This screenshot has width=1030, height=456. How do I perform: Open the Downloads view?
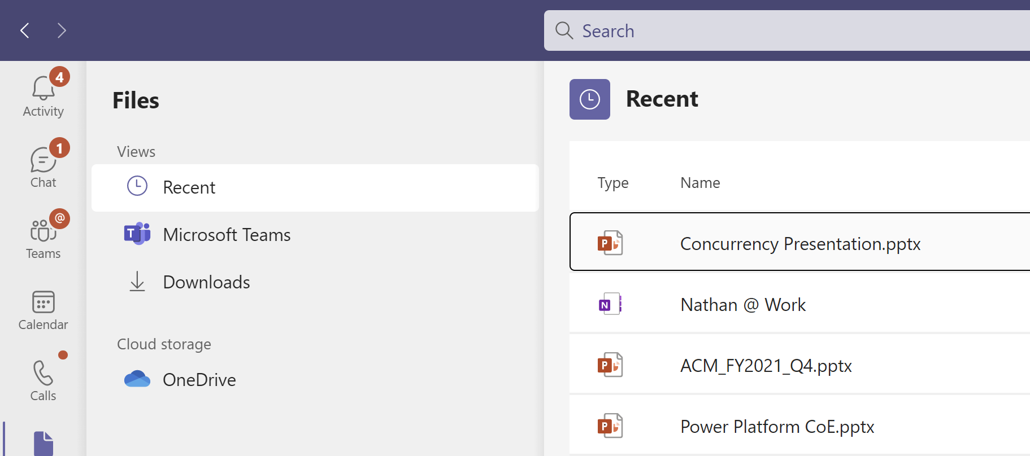pos(206,282)
